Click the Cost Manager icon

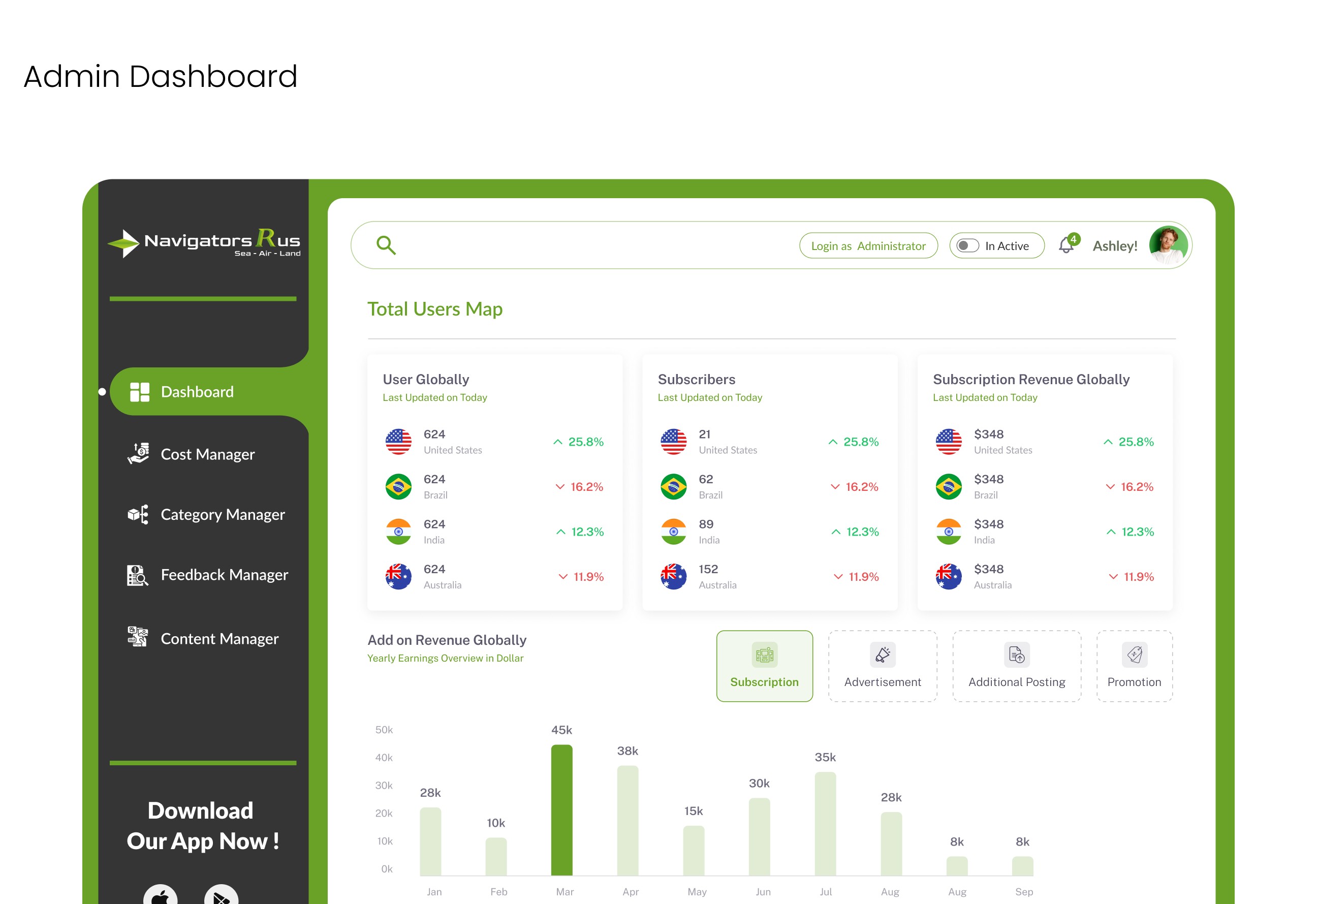click(x=138, y=453)
